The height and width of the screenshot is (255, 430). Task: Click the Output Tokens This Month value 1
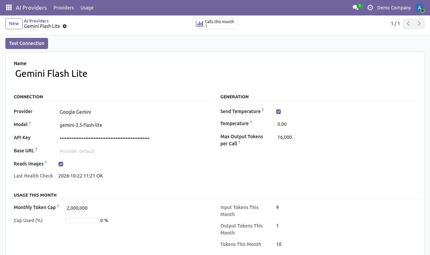pyautogui.click(x=277, y=226)
